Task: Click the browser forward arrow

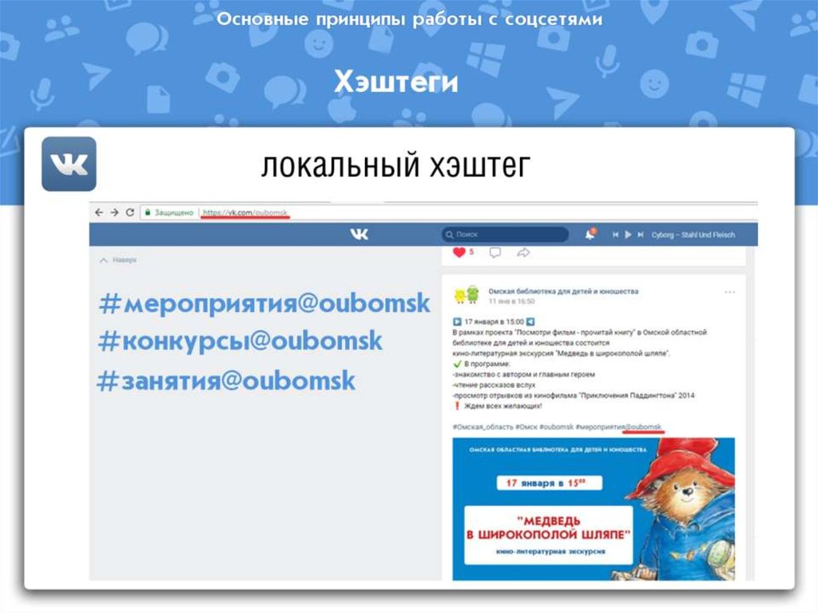Action: tap(114, 213)
